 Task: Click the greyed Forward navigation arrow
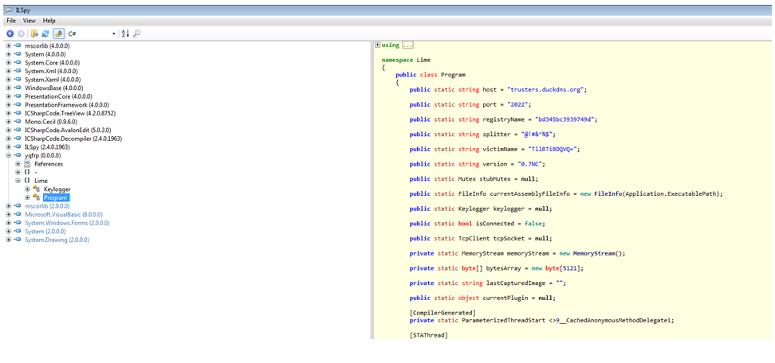21,33
